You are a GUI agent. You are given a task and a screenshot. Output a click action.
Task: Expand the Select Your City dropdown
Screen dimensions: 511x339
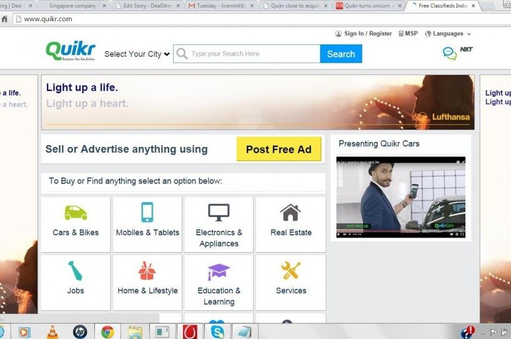[x=137, y=54]
